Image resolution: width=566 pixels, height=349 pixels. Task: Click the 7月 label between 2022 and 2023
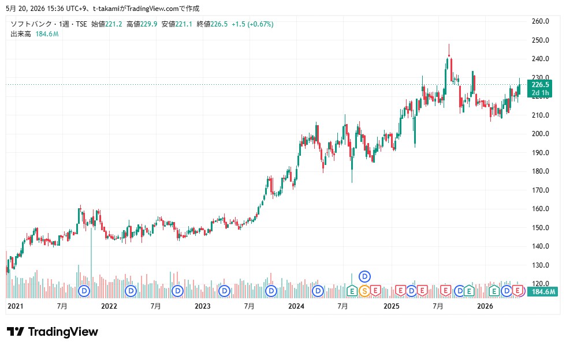pyautogui.click(x=155, y=306)
